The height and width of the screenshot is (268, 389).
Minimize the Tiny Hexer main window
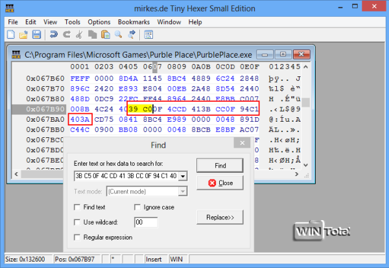click(340, 6)
